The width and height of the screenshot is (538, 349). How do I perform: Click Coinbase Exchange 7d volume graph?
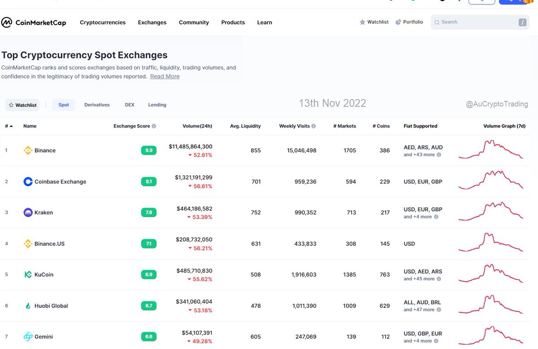click(x=490, y=180)
